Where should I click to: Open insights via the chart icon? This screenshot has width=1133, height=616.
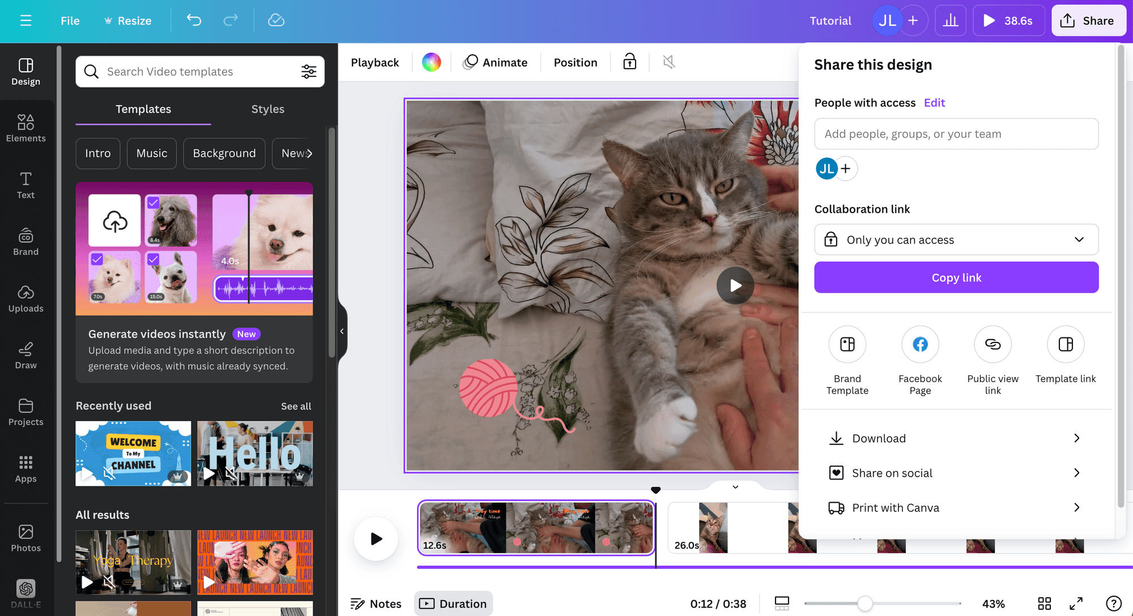point(951,20)
